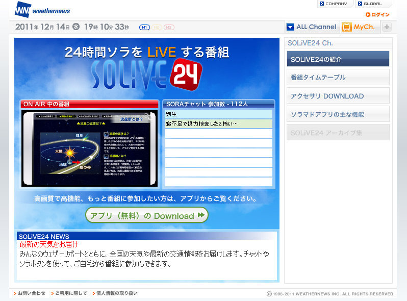The height and width of the screenshot is (301, 407).
Task: Click SOLiVE24 アーカイブ集 menu item
Action: point(338,133)
